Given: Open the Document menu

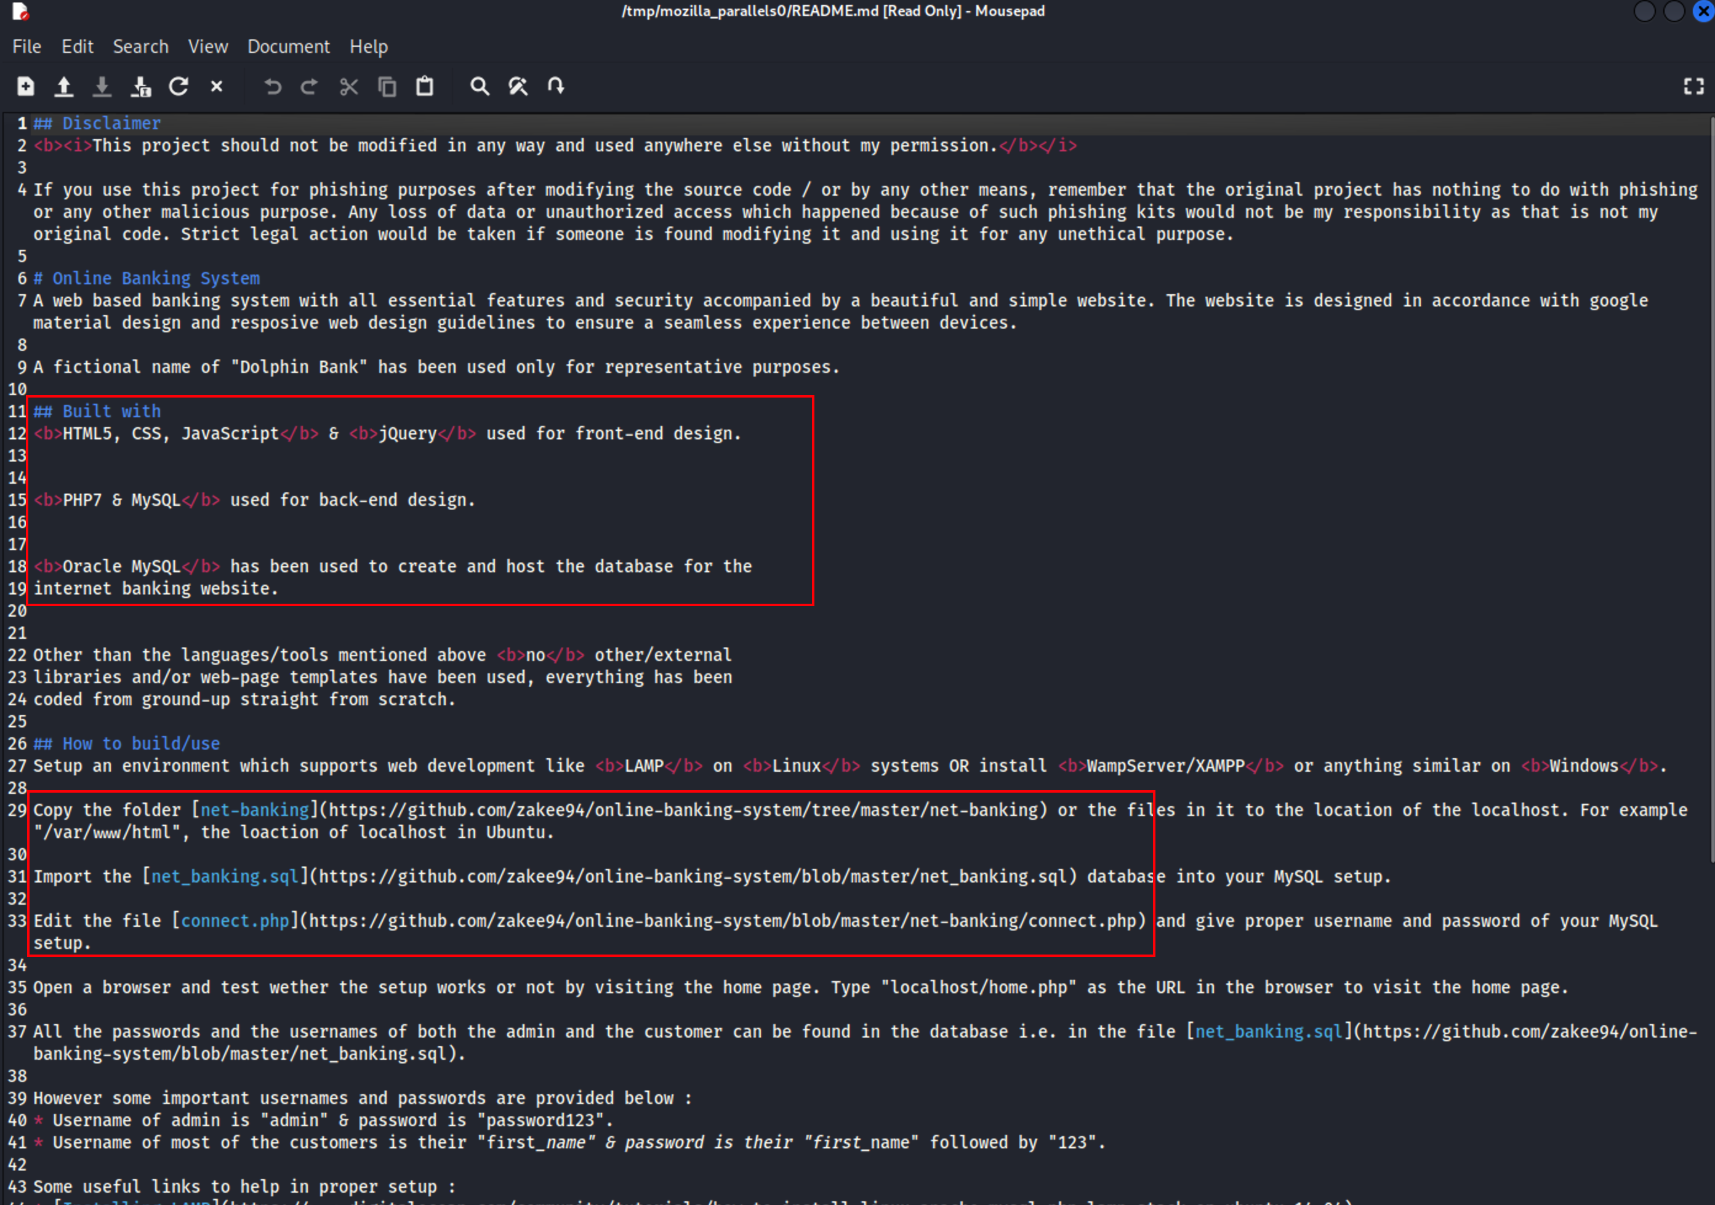Looking at the screenshot, I should [288, 47].
